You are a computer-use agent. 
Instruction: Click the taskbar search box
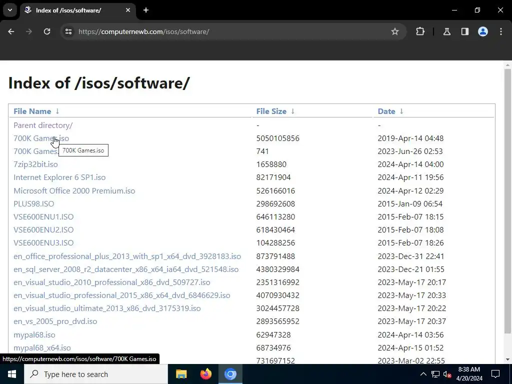point(96,374)
